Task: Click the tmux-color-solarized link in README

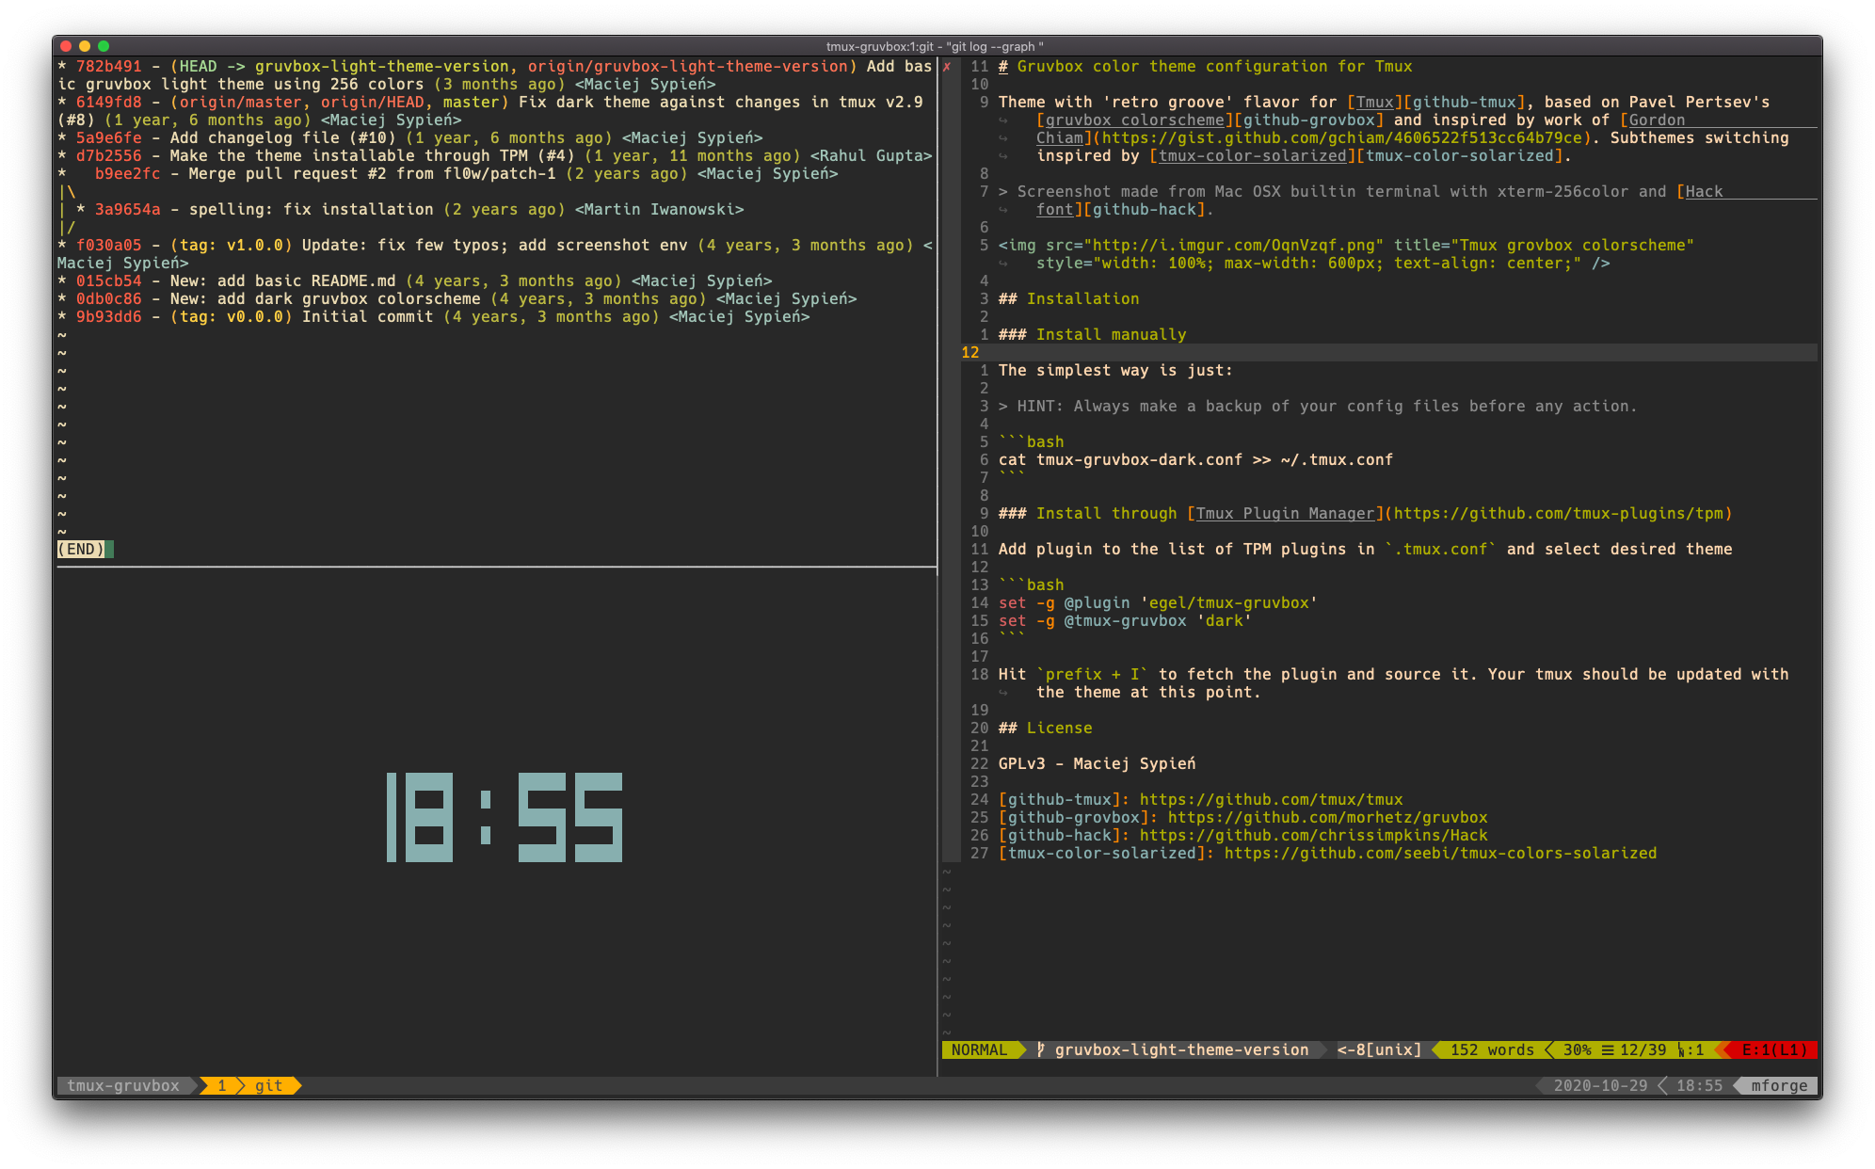Action: (1252, 155)
